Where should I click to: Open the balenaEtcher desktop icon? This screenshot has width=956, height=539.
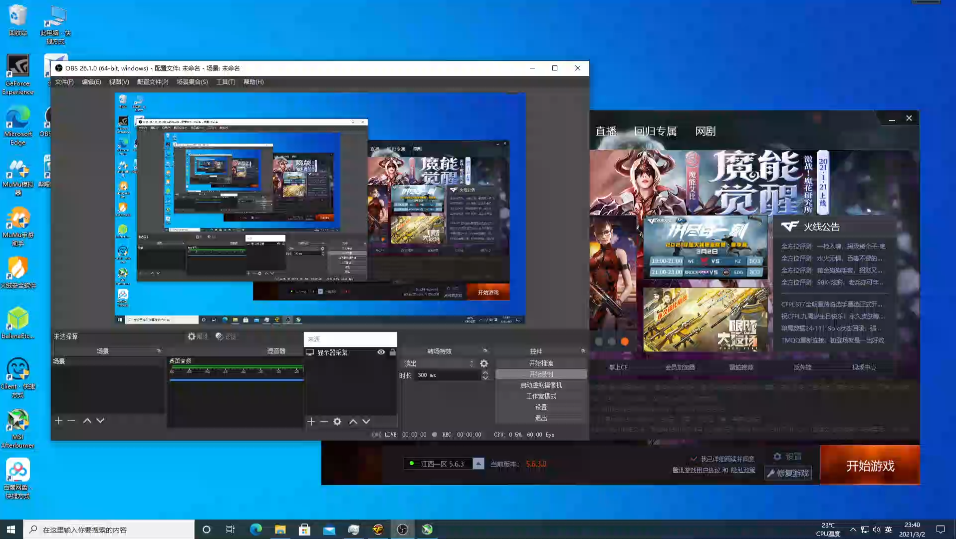point(18,323)
